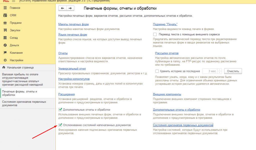Open the Расширения link
The height and width of the screenshot is (150, 256).
click(x=66, y=94)
